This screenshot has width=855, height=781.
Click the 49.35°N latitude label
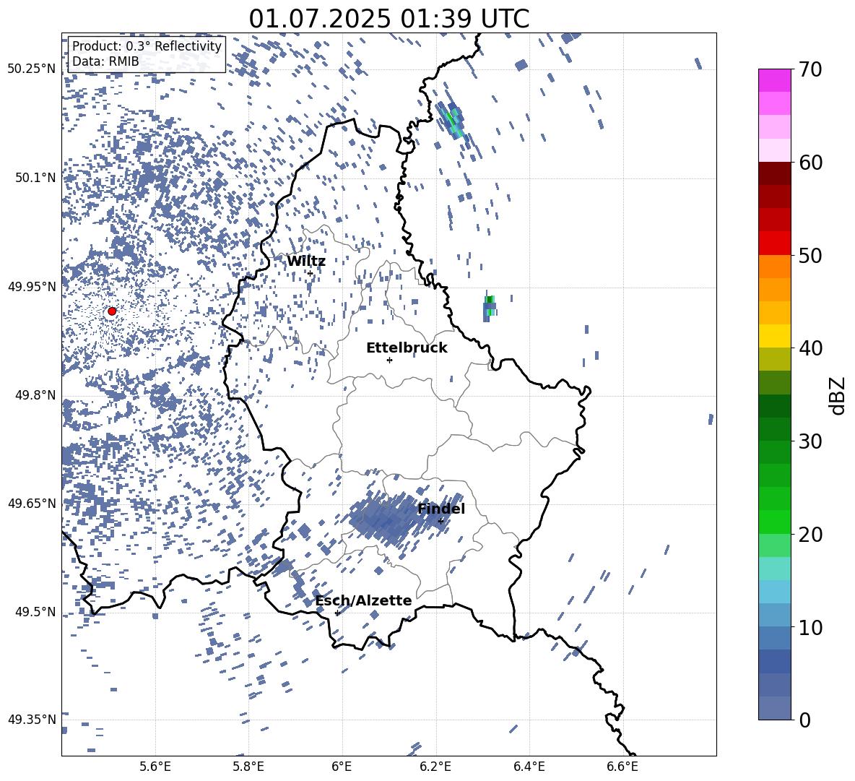(x=32, y=720)
